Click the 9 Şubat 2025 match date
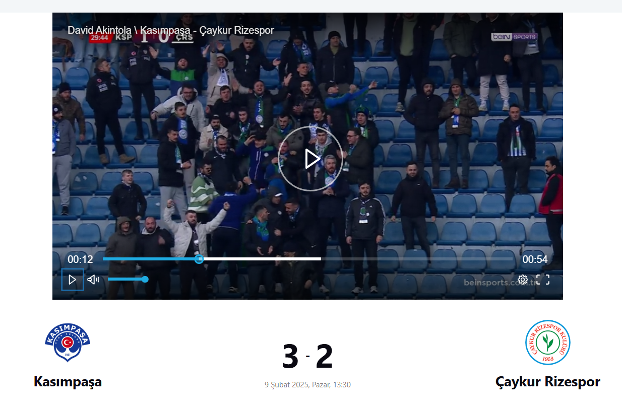This screenshot has width=622, height=409. (307, 385)
